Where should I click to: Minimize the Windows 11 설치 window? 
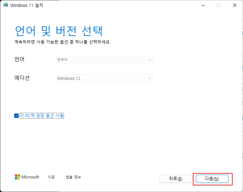[203, 5]
